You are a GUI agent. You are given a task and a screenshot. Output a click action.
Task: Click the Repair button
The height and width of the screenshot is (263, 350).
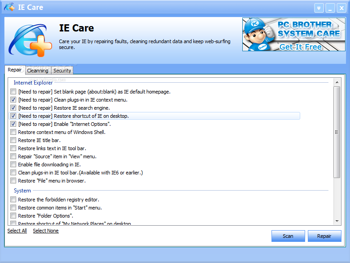(x=324, y=236)
